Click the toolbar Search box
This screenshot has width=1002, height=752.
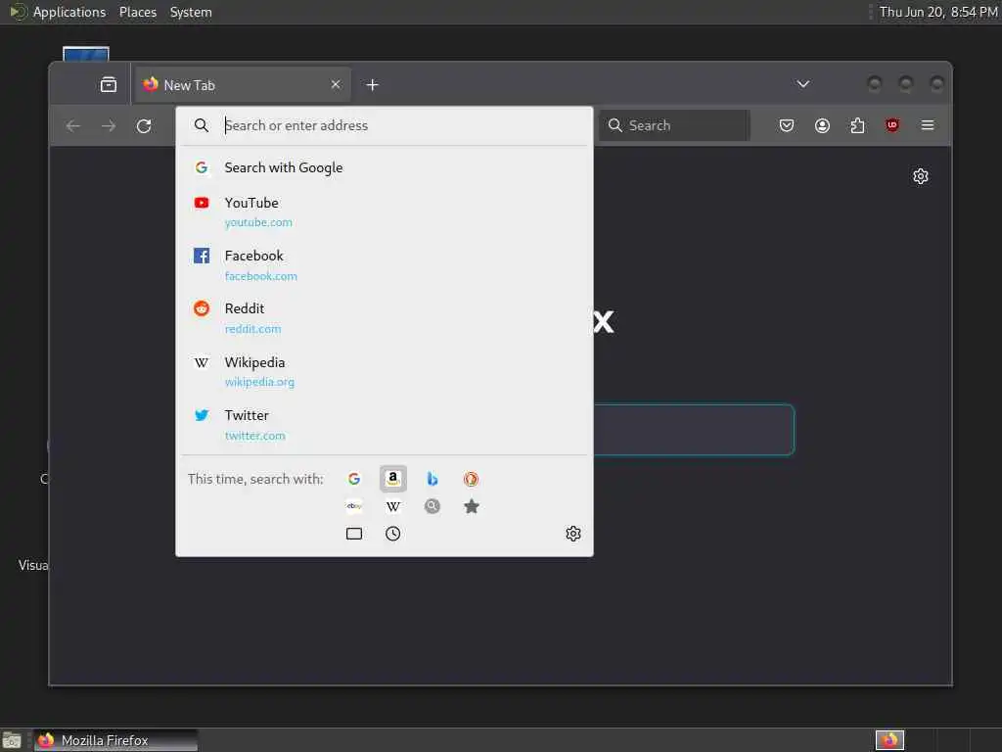[x=675, y=125]
